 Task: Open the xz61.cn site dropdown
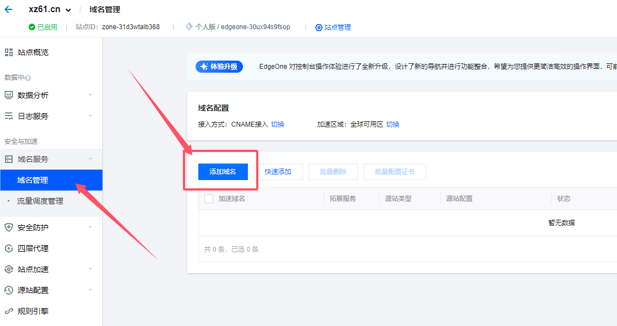point(68,10)
